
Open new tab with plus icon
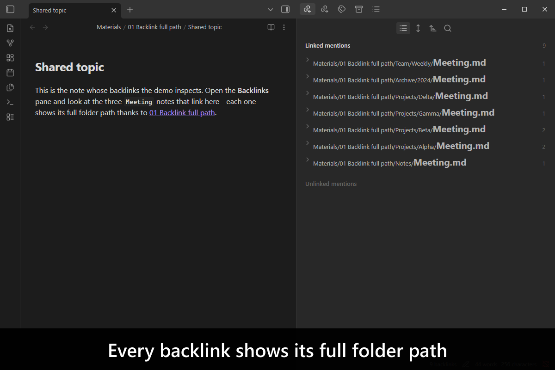click(x=130, y=10)
